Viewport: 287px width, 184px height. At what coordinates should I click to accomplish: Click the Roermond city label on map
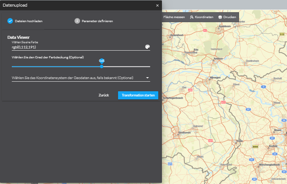point(226,164)
